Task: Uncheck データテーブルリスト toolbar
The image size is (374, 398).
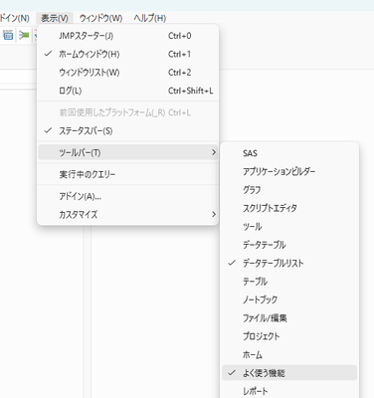Action: [289, 263]
